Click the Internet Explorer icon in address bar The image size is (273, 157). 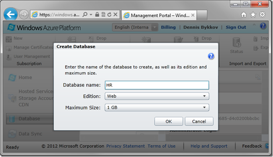coord(35,14)
